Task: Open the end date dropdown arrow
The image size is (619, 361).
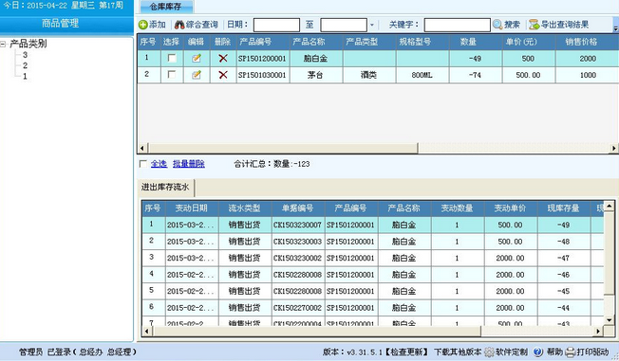Action: (x=371, y=25)
